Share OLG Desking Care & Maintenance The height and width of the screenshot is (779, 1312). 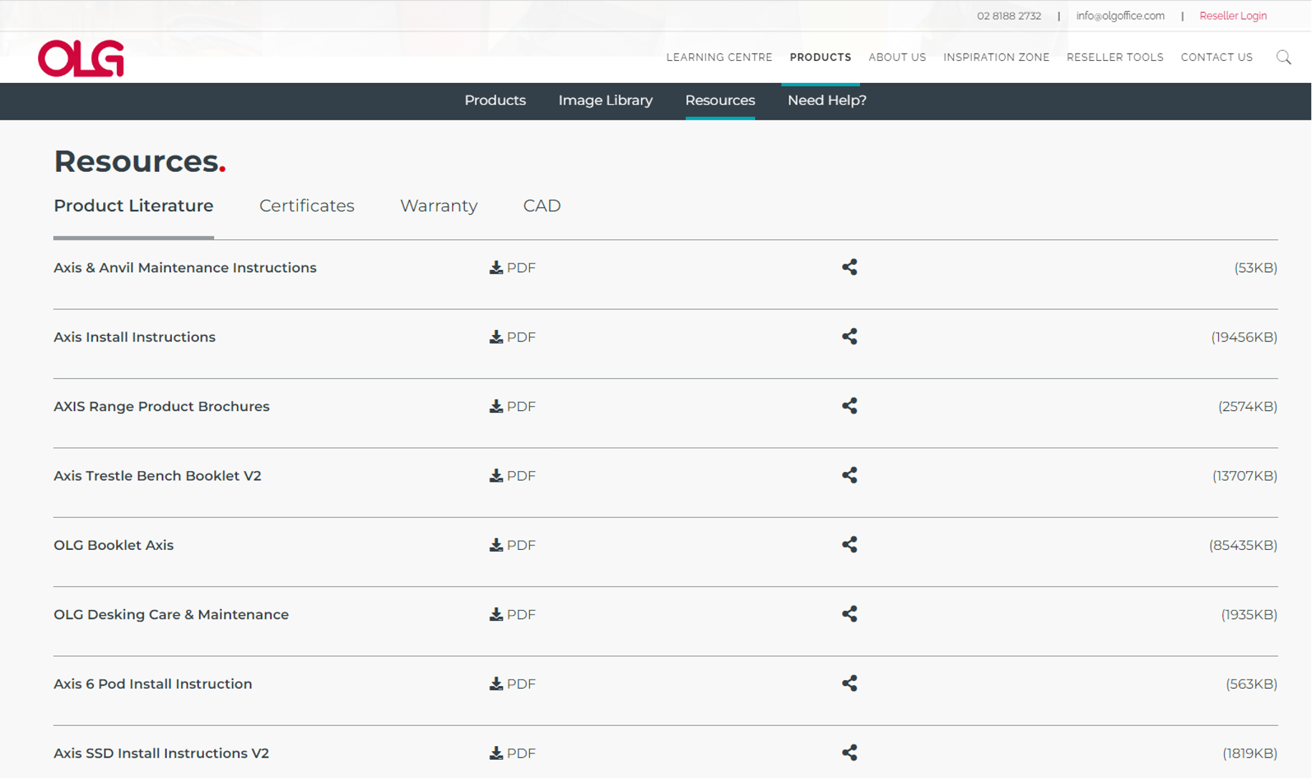(x=849, y=614)
